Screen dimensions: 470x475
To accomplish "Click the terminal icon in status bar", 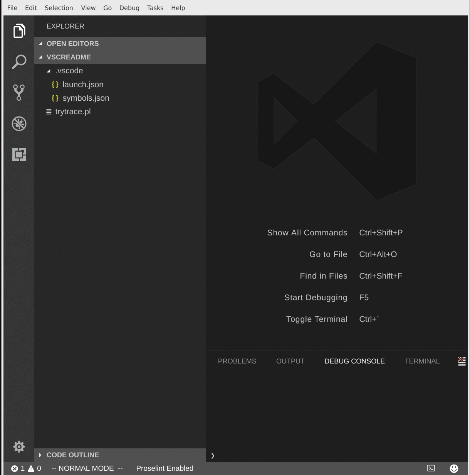I will coord(431,468).
